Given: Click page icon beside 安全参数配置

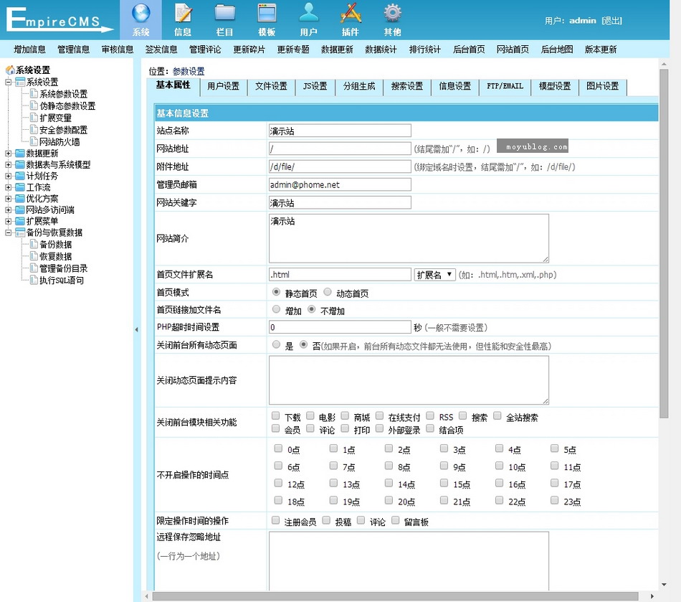Looking at the screenshot, I should click(34, 130).
